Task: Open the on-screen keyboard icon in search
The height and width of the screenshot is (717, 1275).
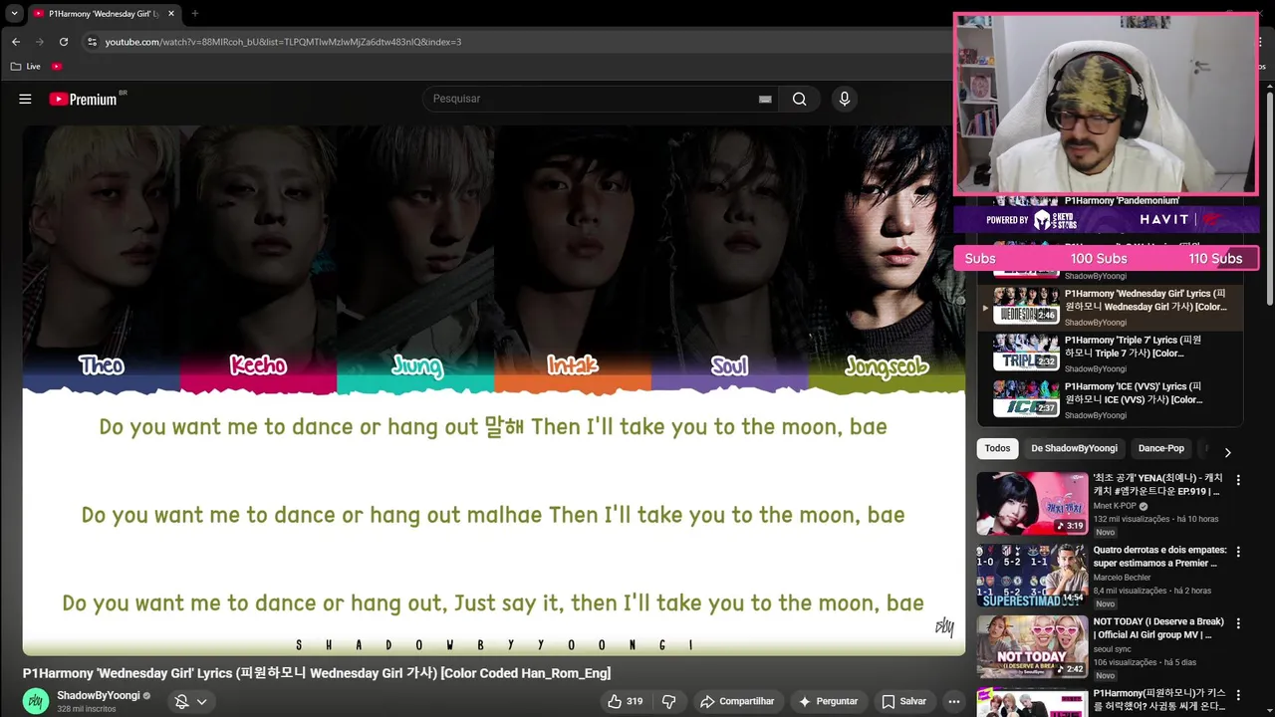Action: coord(765,99)
